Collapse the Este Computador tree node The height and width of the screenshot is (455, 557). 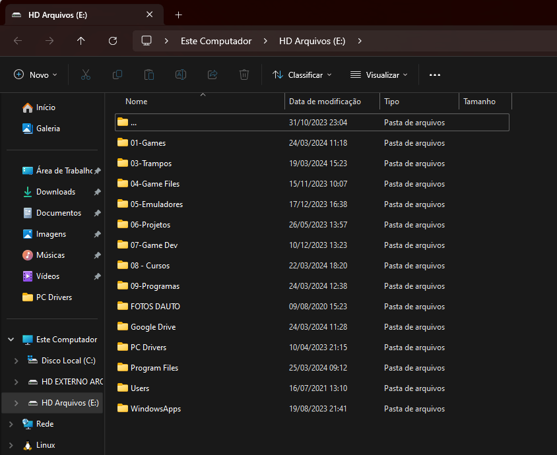pyautogui.click(x=11, y=340)
